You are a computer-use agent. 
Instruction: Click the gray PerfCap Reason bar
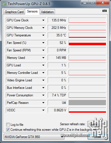pyautogui.click(x=87, y=103)
